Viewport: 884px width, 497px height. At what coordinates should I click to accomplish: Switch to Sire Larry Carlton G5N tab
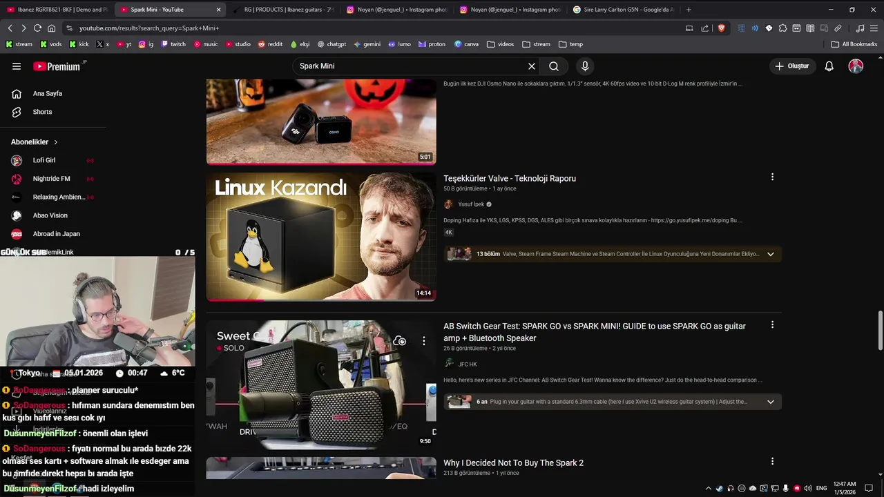tap(623, 10)
